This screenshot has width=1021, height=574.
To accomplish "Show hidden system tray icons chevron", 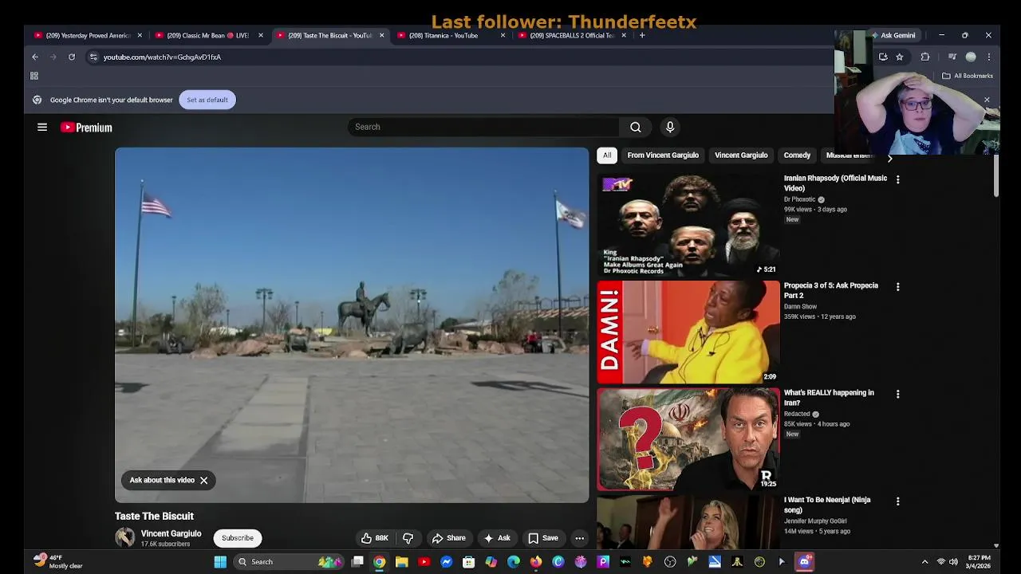I will (925, 562).
